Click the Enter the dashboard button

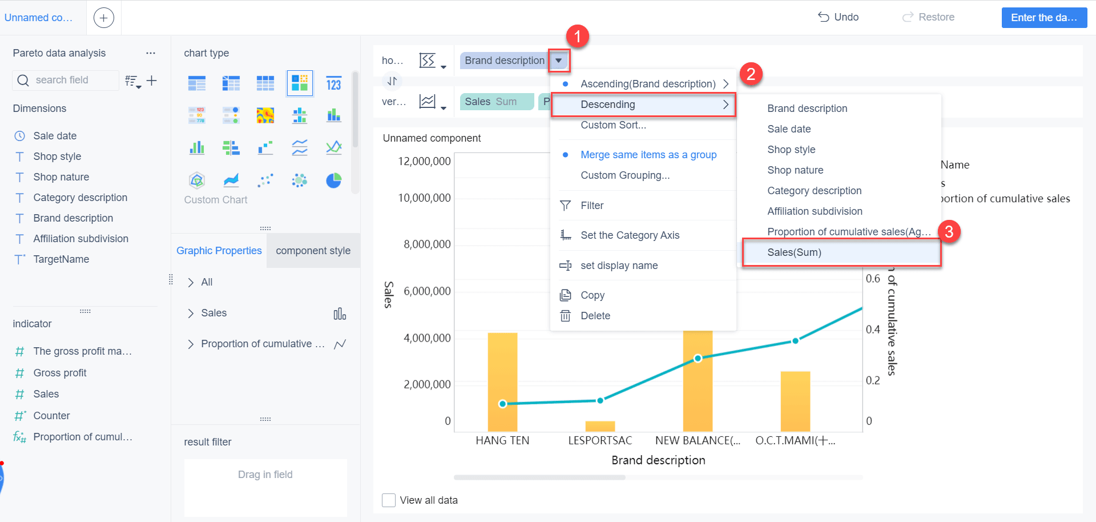tap(1044, 18)
